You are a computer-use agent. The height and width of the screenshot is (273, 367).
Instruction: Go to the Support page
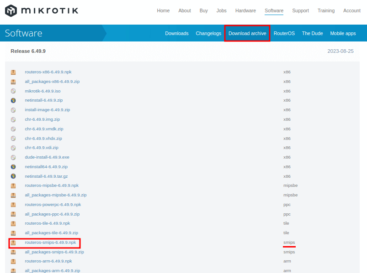coord(300,10)
